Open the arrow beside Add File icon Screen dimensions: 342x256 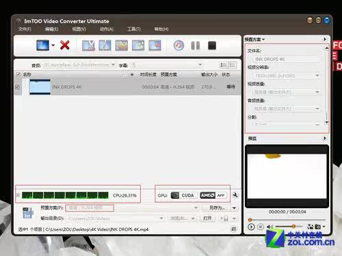click(53, 45)
